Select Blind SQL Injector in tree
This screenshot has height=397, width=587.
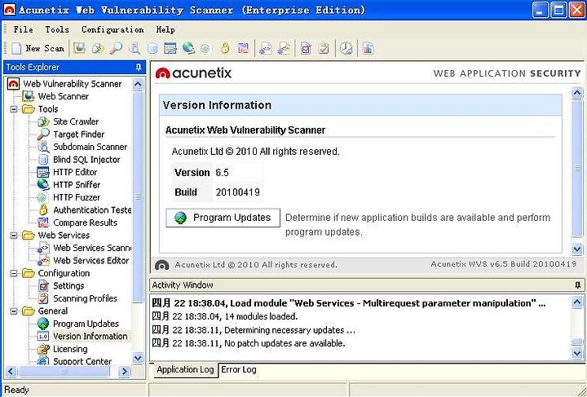point(86,160)
